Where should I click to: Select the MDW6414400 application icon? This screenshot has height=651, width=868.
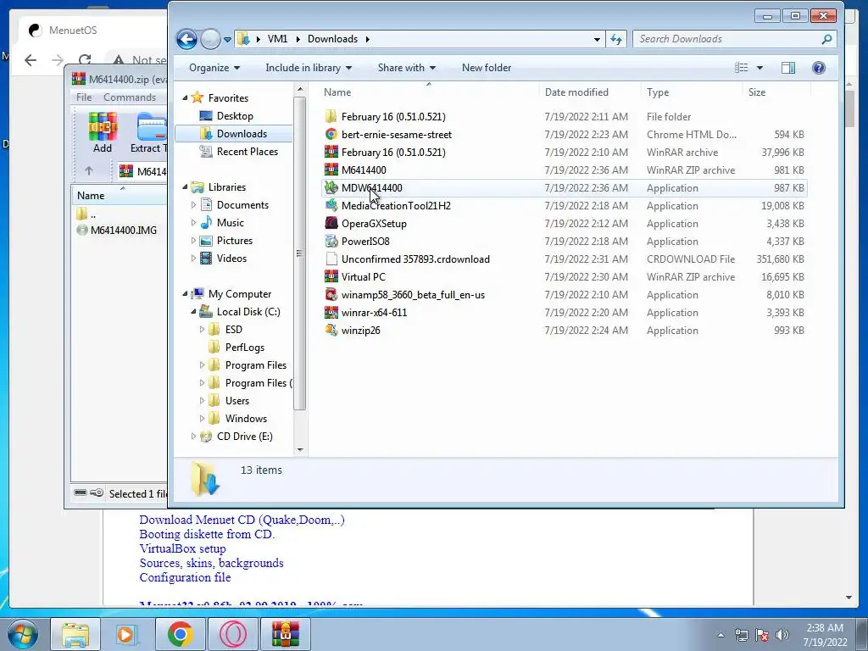[x=331, y=187]
